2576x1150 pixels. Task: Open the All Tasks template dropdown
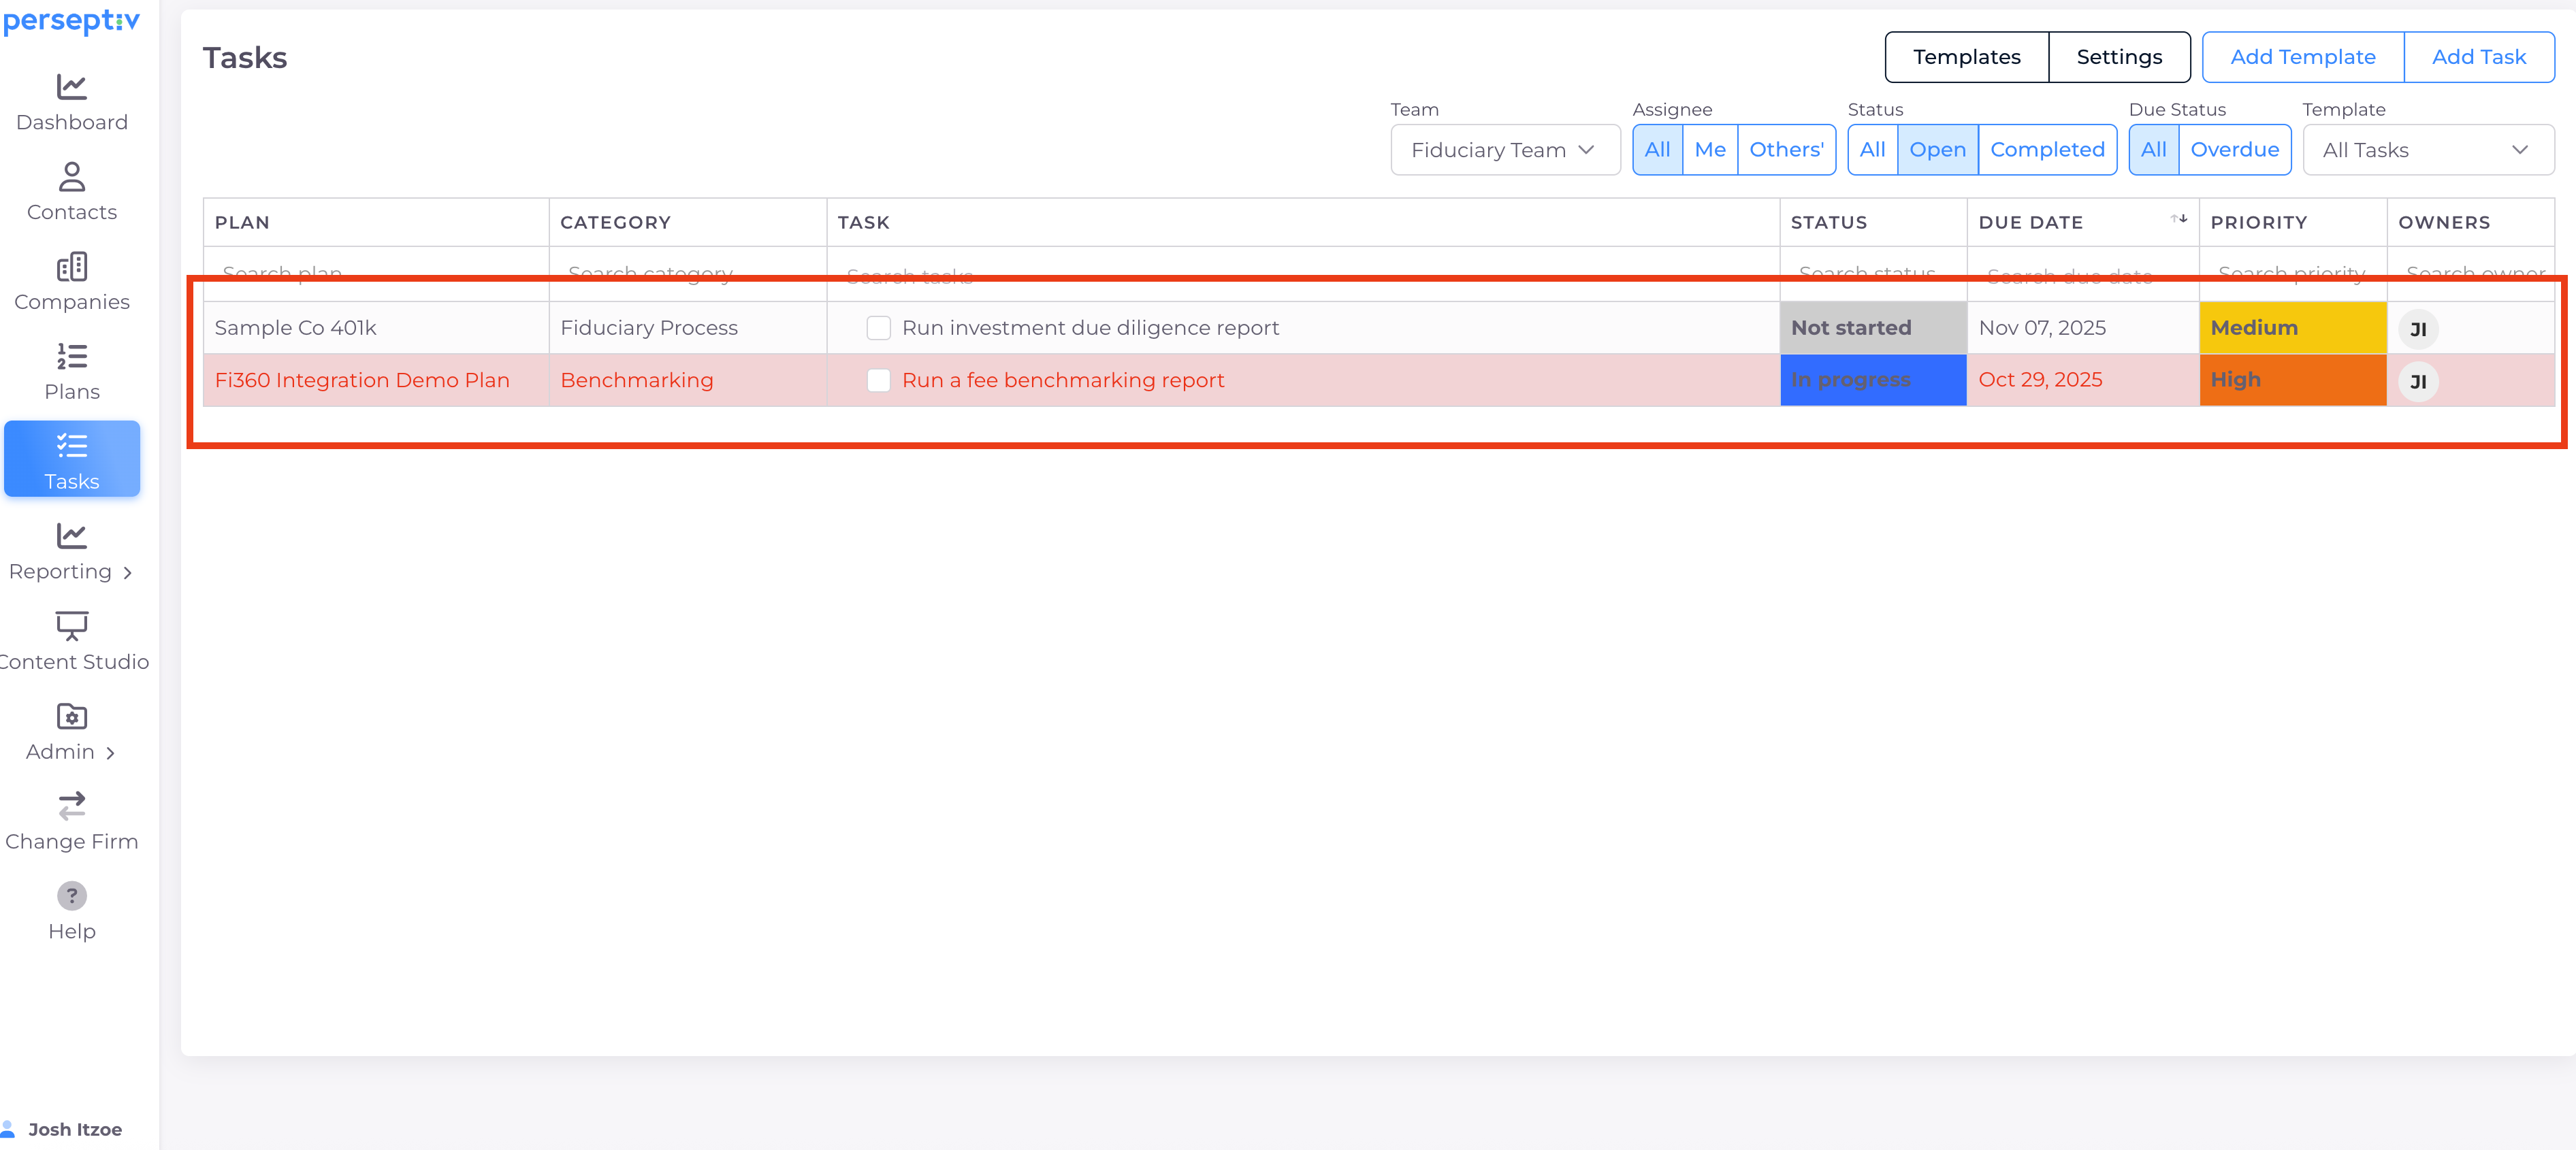[2427, 150]
